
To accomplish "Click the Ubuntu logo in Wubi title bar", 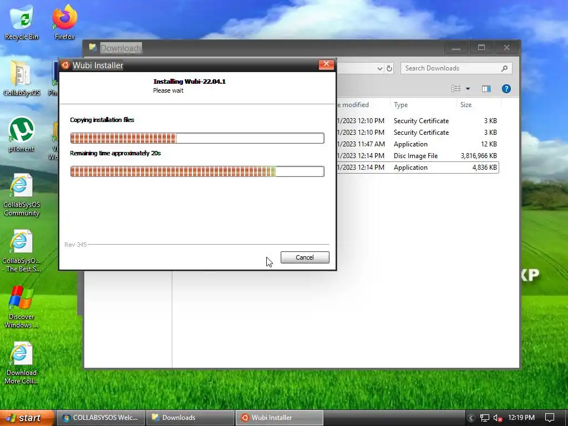I will click(x=65, y=65).
